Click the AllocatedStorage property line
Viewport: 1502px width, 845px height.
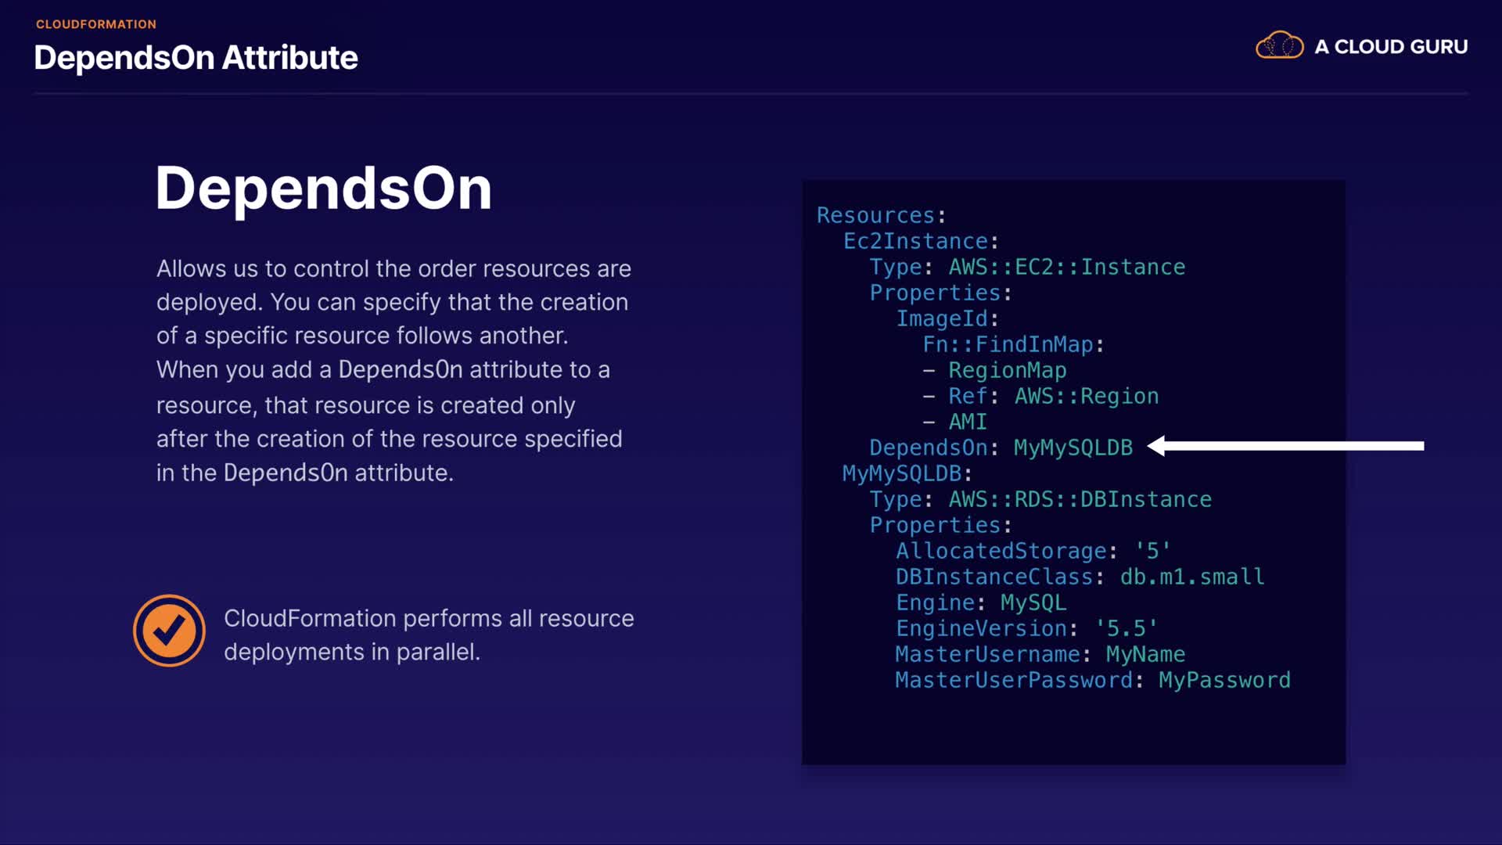[1033, 551]
